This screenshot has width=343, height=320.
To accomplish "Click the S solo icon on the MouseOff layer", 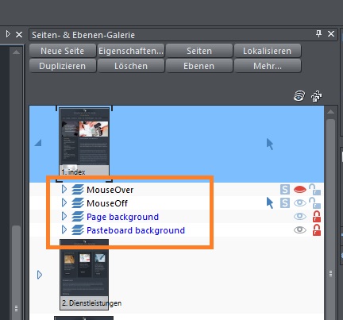I will tap(285, 203).
